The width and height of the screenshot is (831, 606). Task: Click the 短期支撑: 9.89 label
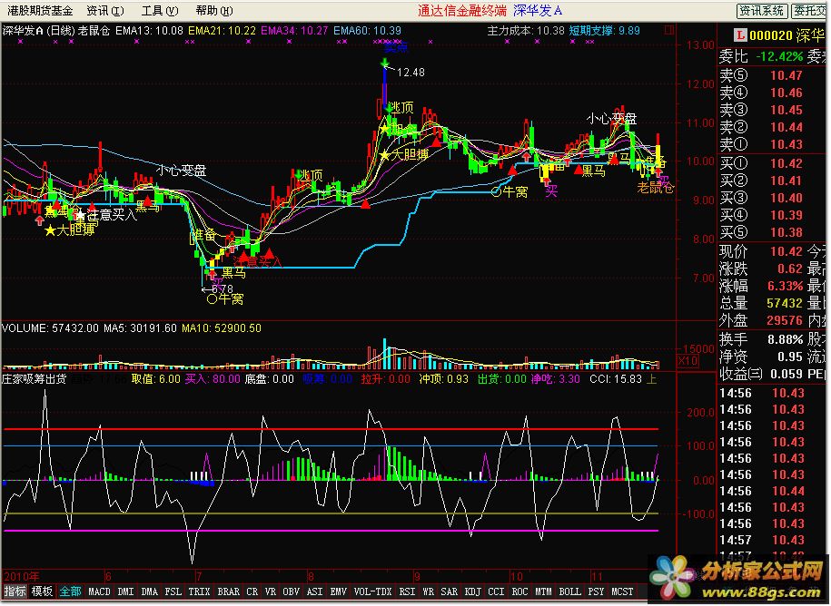[x=605, y=31]
